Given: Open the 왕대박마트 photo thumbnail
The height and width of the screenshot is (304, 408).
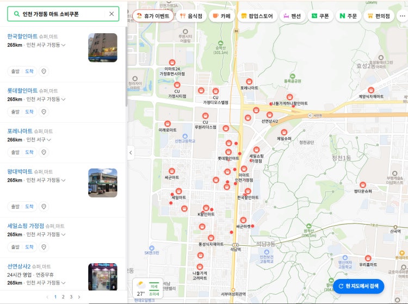Looking at the screenshot, I should coord(102,183).
